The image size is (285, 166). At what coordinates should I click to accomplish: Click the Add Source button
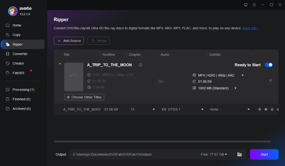pos(69,41)
